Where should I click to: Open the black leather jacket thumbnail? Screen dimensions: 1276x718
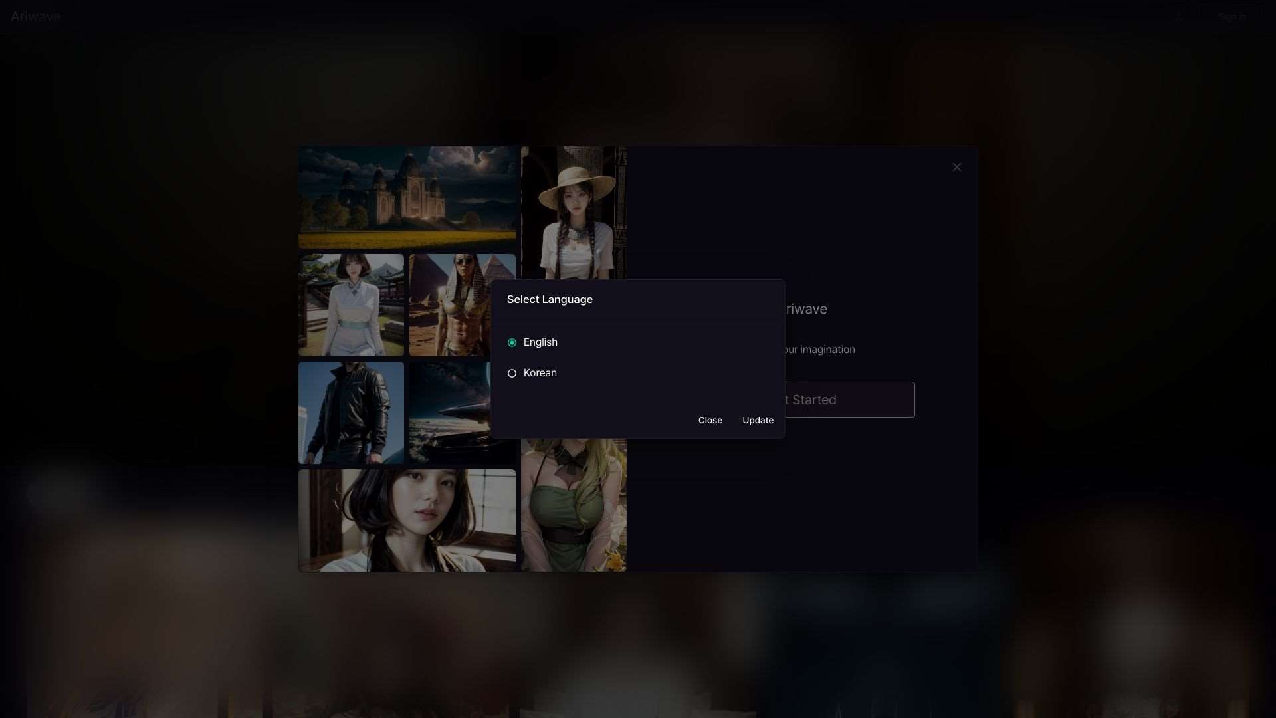click(x=351, y=413)
